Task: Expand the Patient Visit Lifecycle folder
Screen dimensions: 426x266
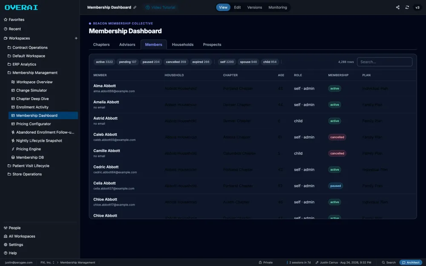Action: [28, 166]
